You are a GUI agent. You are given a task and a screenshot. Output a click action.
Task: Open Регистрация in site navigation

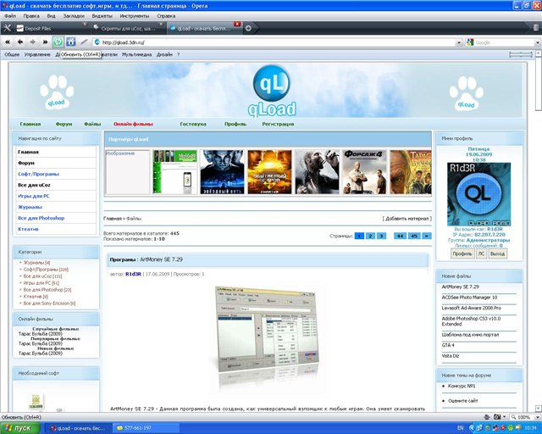pyautogui.click(x=278, y=124)
